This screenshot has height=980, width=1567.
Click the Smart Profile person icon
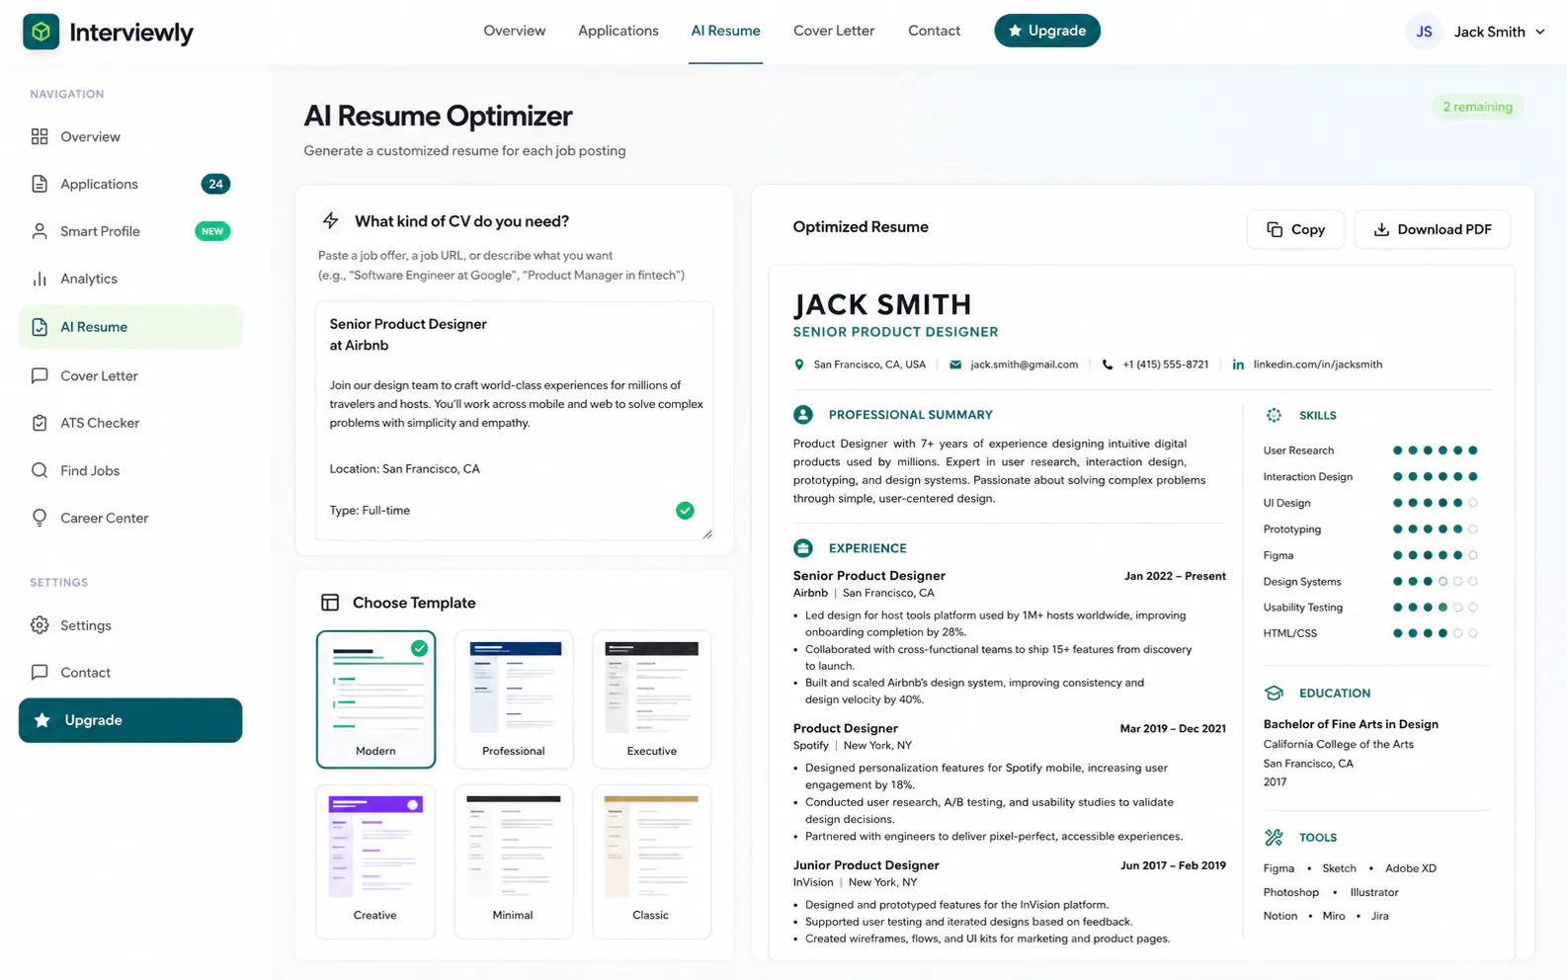40,231
